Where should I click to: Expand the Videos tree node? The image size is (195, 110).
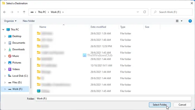[x=5, y=69]
